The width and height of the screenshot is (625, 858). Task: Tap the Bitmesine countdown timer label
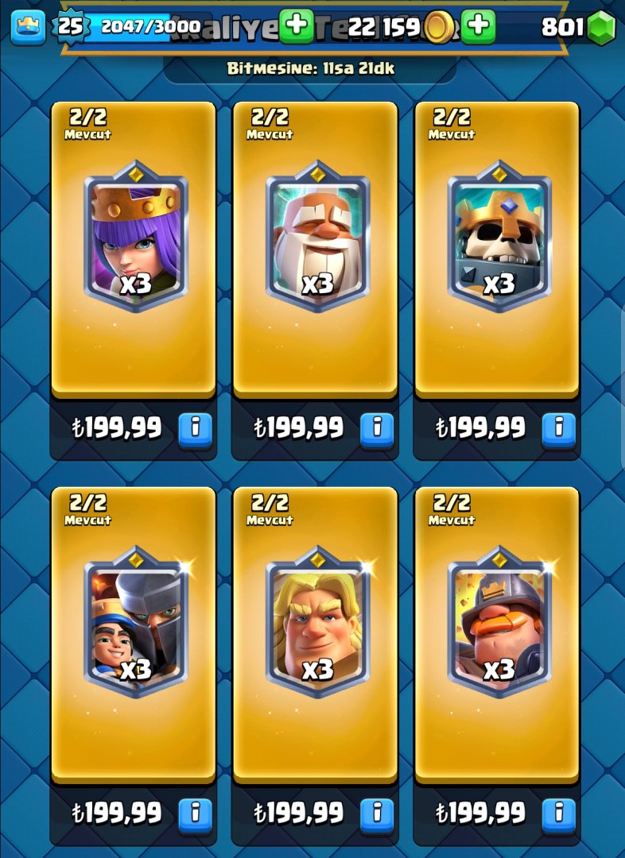point(311,68)
